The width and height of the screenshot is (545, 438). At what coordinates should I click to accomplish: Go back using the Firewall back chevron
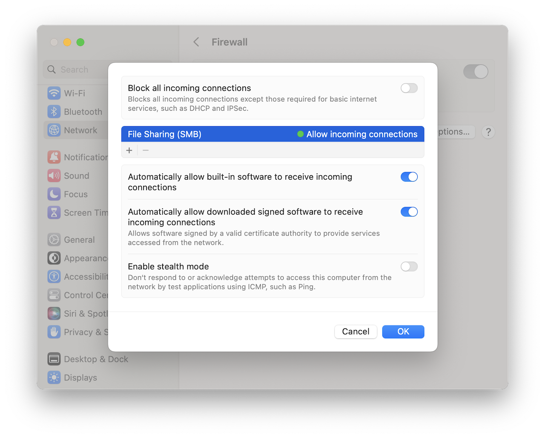click(195, 42)
